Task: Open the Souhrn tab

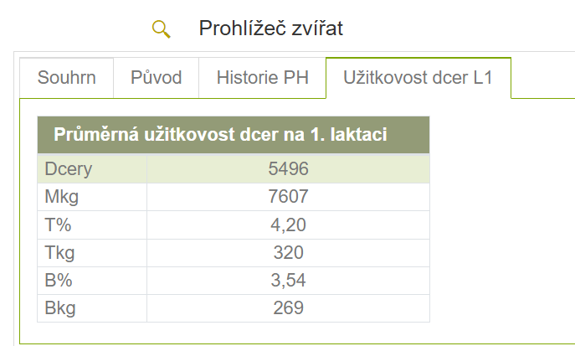Action: (66, 78)
